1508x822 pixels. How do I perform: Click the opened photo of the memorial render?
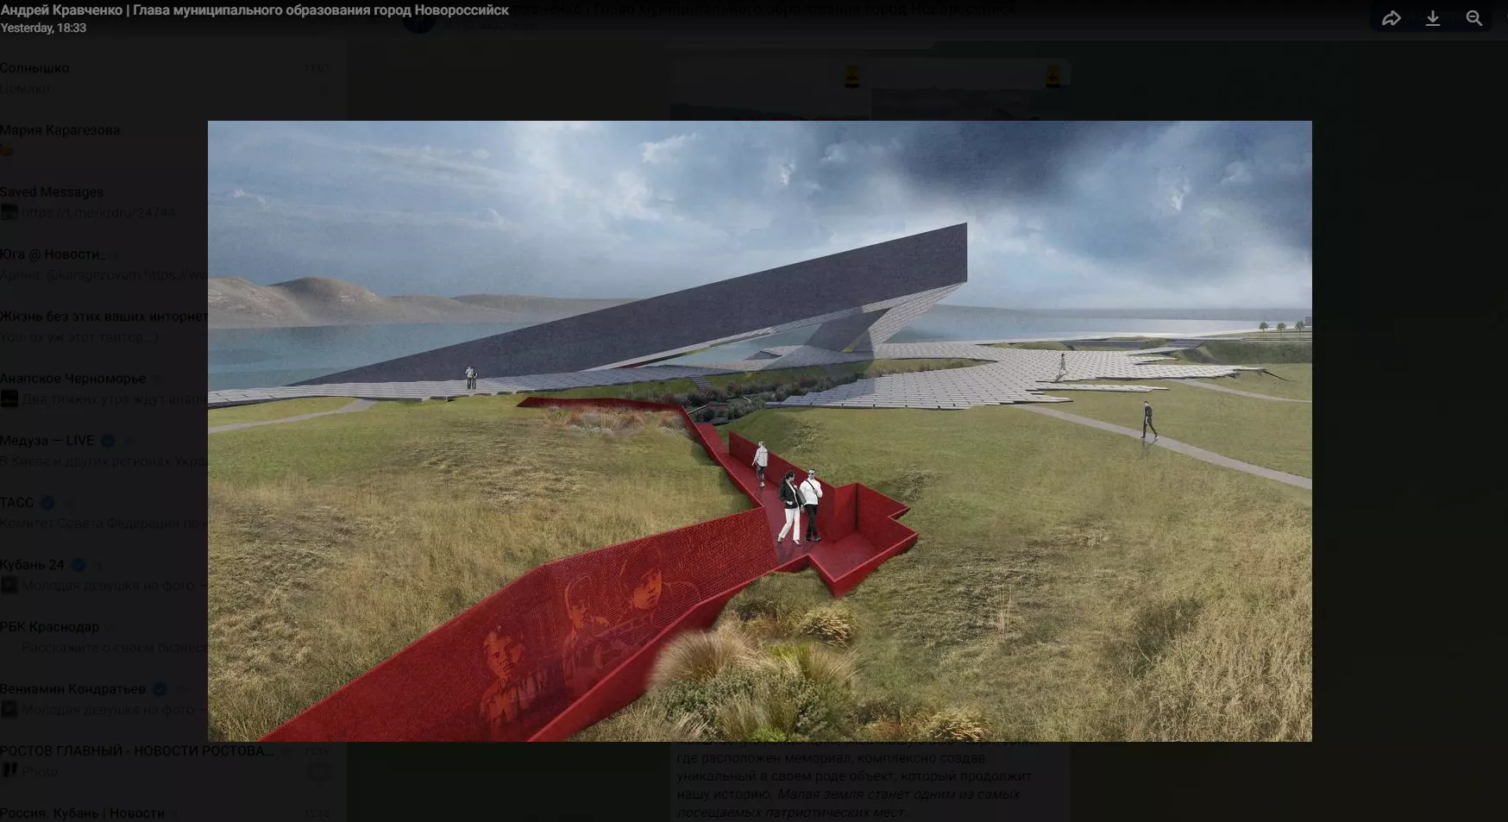[759, 430]
